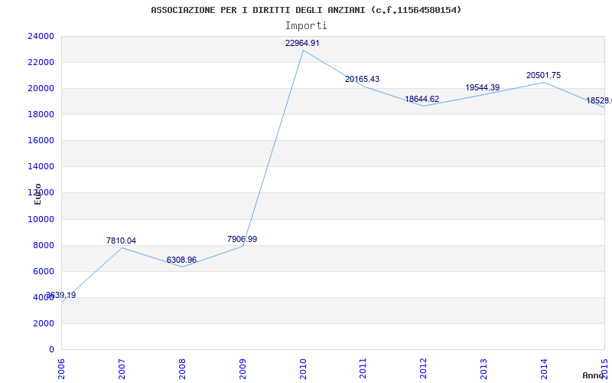The width and height of the screenshot is (612, 383).
Task: Click the y-axis value 2000
Action: pyautogui.click(x=43, y=323)
